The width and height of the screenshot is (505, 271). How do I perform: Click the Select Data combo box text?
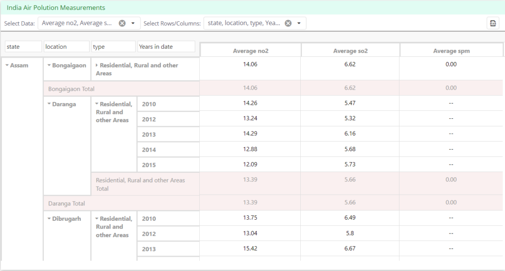pos(76,23)
